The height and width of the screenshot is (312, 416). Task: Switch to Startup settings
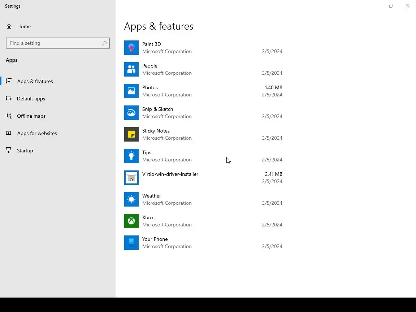click(25, 151)
